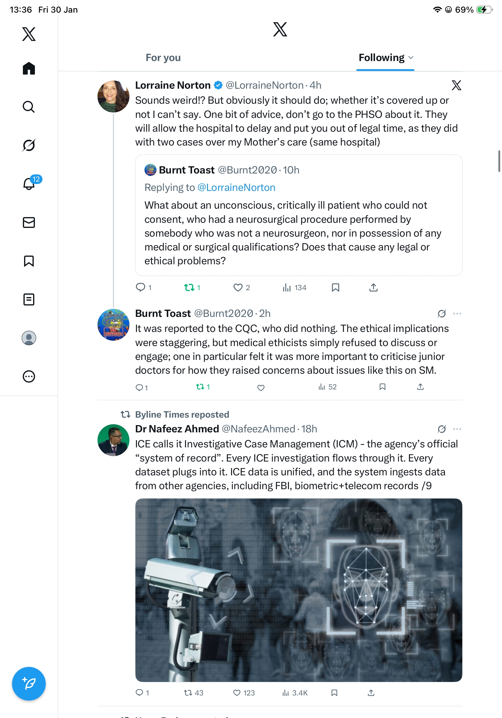This screenshot has width=502, height=718.
Task: Open the Lists icon in sidebar
Action: point(29,299)
